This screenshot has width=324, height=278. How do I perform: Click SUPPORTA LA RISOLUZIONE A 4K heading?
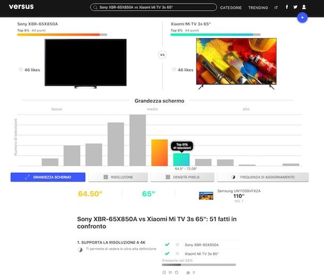[111, 243]
